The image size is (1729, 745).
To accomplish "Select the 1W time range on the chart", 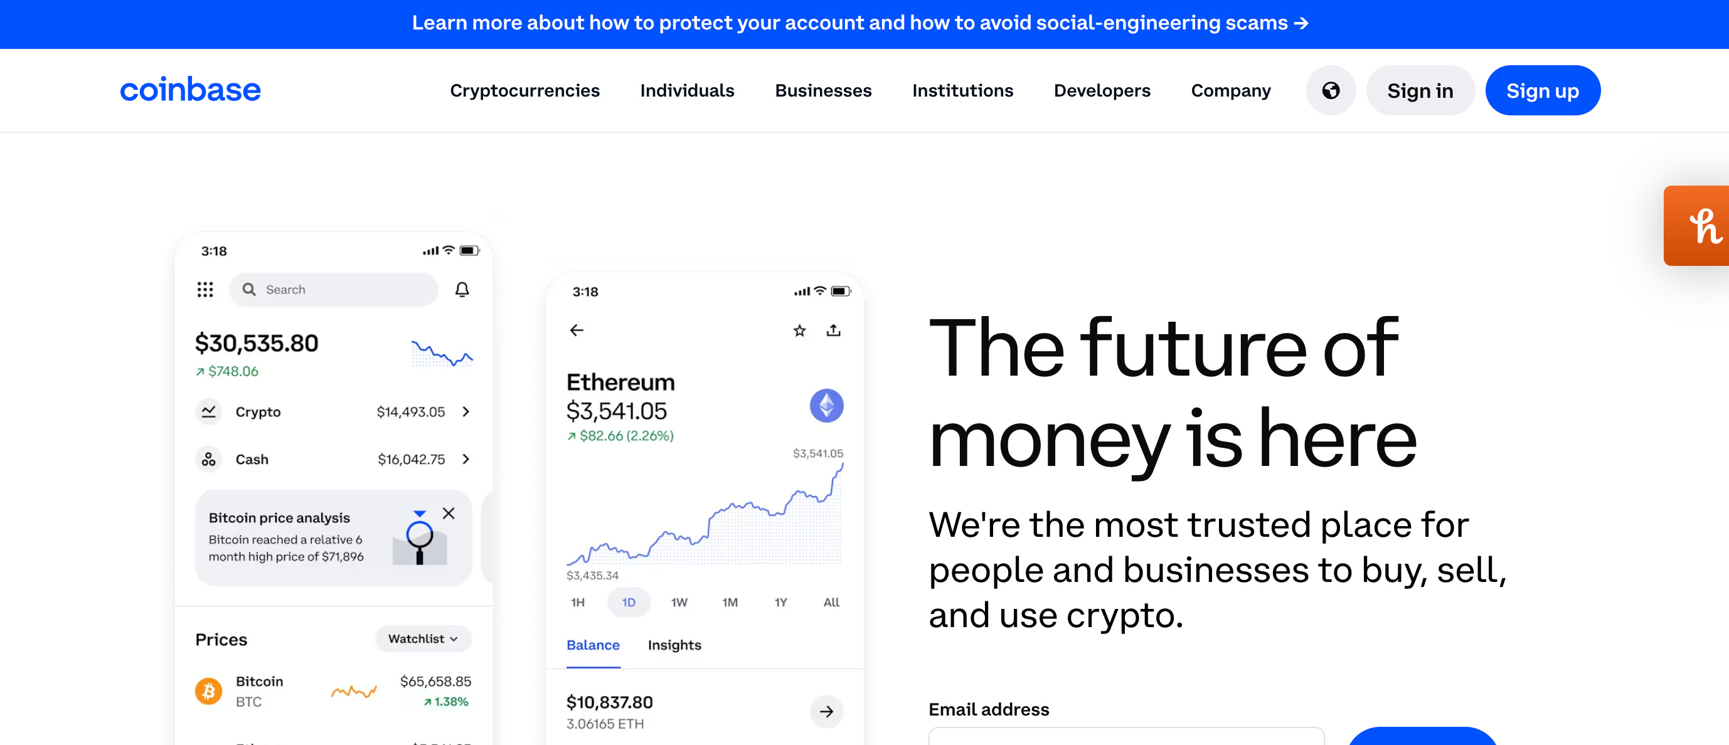I will (x=679, y=602).
